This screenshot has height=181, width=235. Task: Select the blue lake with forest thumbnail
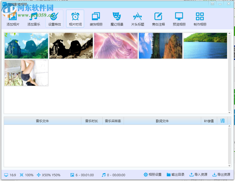click(x=205, y=46)
